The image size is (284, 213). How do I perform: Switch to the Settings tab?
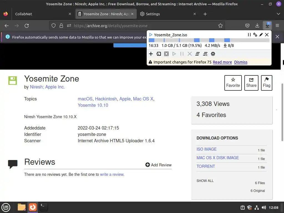tap(168, 14)
